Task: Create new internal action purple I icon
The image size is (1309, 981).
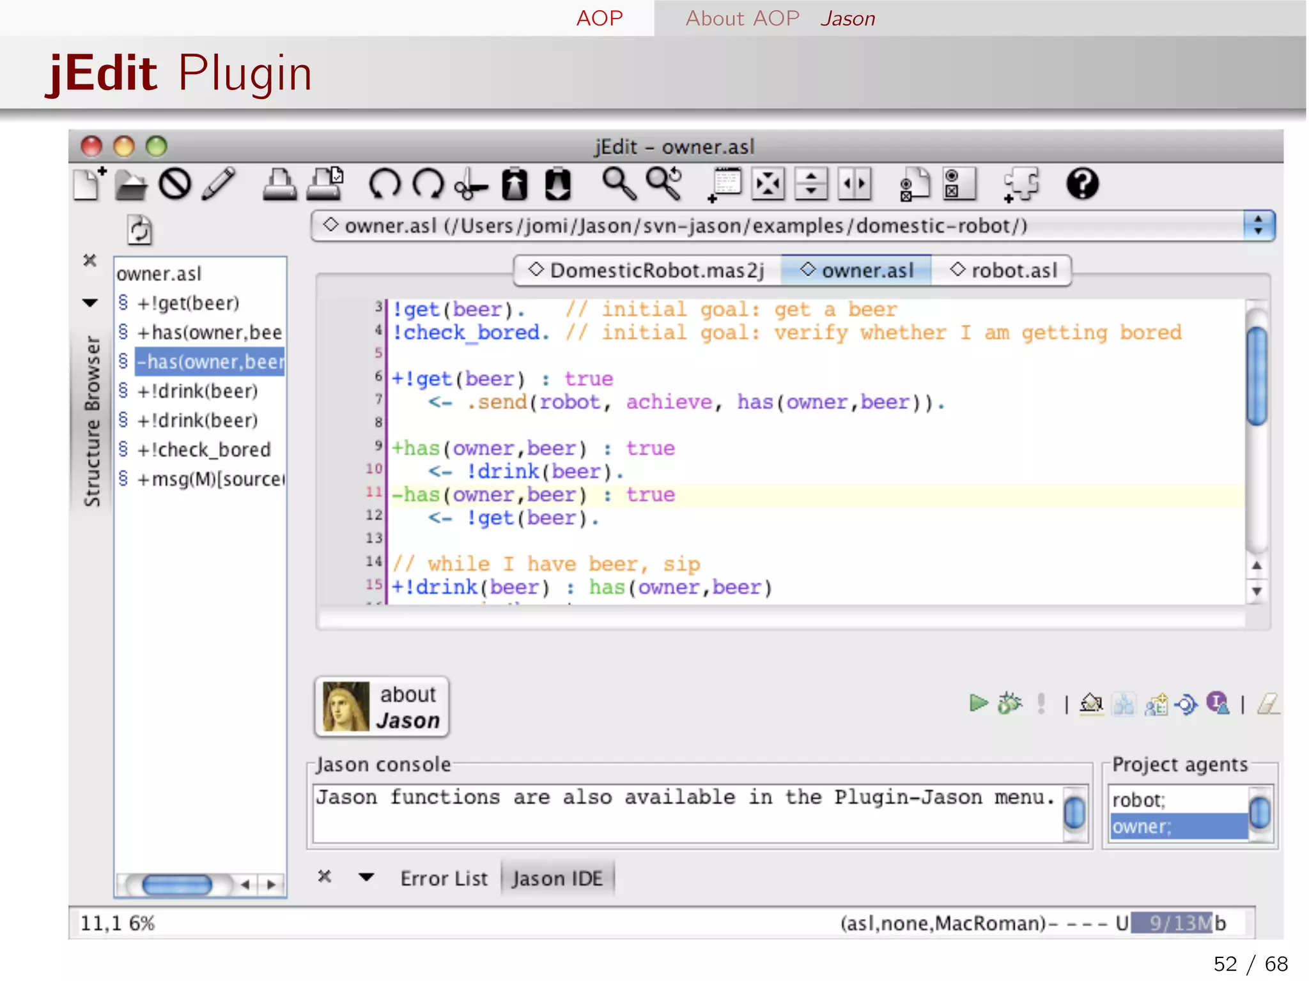Action: coord(1218,703)
